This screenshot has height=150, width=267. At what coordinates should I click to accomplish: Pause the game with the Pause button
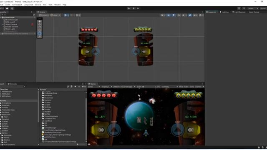pos(133,8)
